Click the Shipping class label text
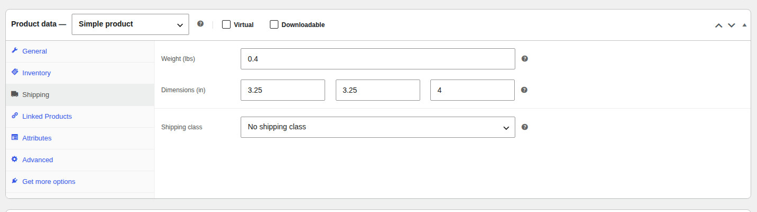This screenshot has height=212, width=757. [182, 127]
